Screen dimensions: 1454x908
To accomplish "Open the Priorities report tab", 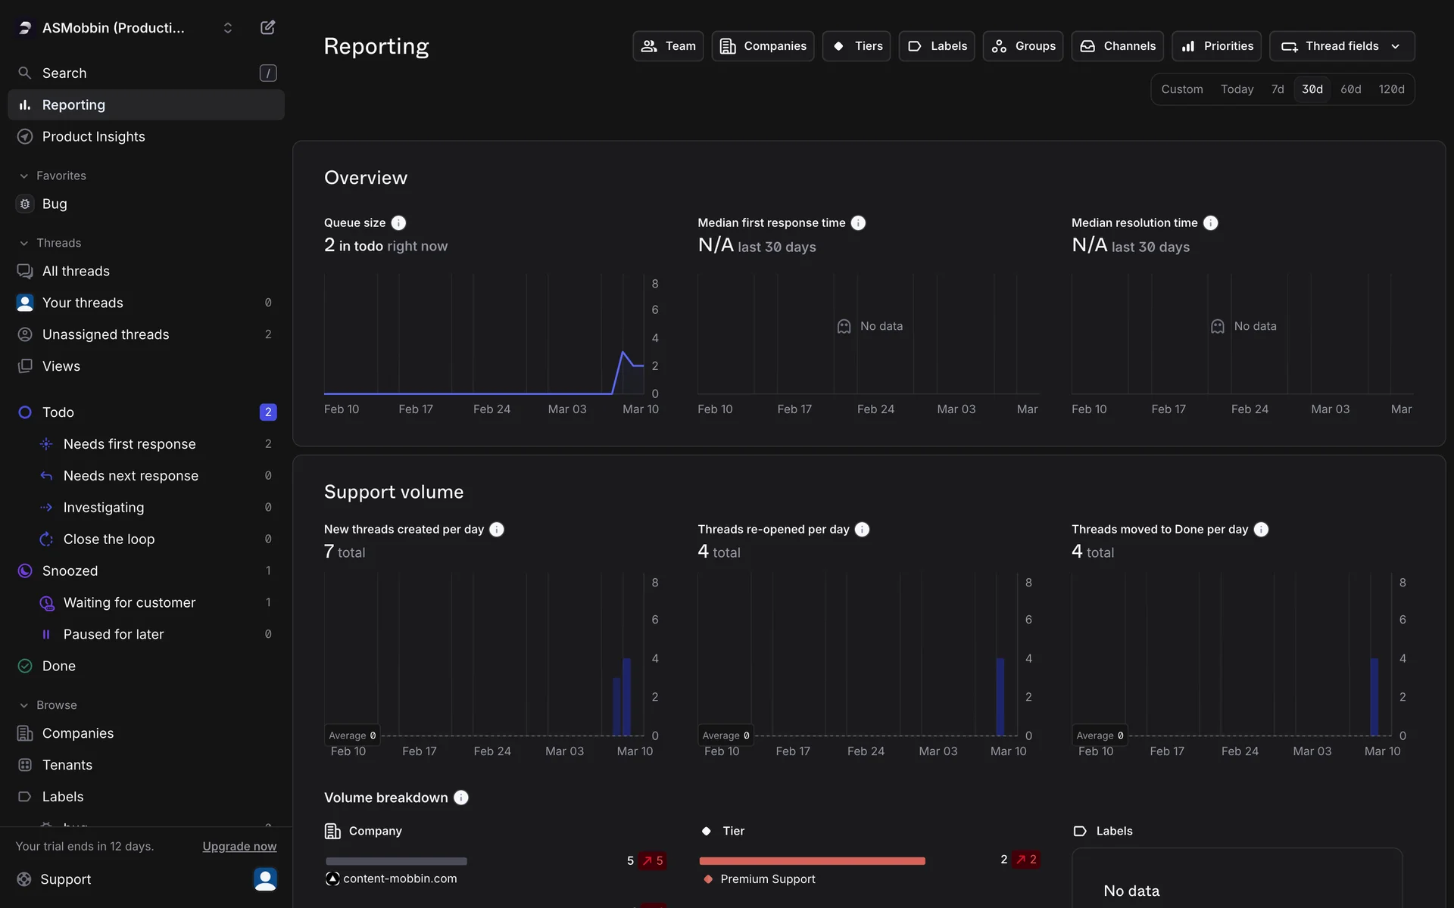I will pyautogui.click(x=1216, y=46).
